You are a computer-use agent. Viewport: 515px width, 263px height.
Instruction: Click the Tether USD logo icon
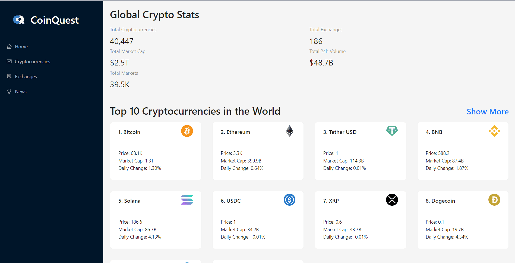pos(392,131)
